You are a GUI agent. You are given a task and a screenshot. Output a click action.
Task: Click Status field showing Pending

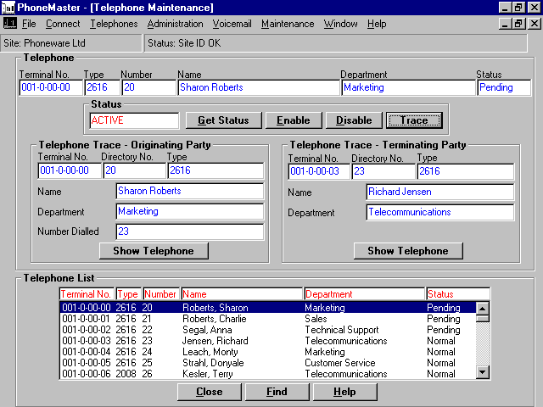tap(504, 87)
